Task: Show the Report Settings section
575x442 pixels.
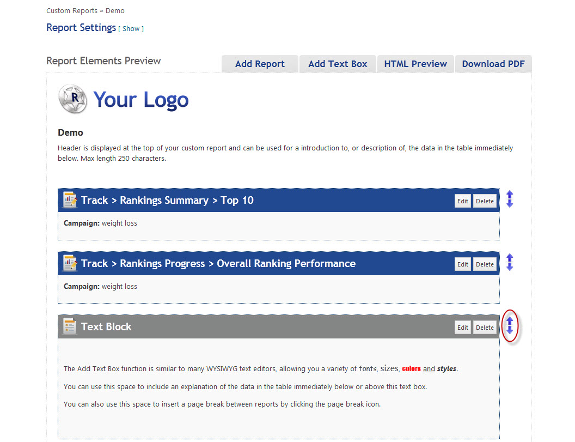Action: [131, 29]
